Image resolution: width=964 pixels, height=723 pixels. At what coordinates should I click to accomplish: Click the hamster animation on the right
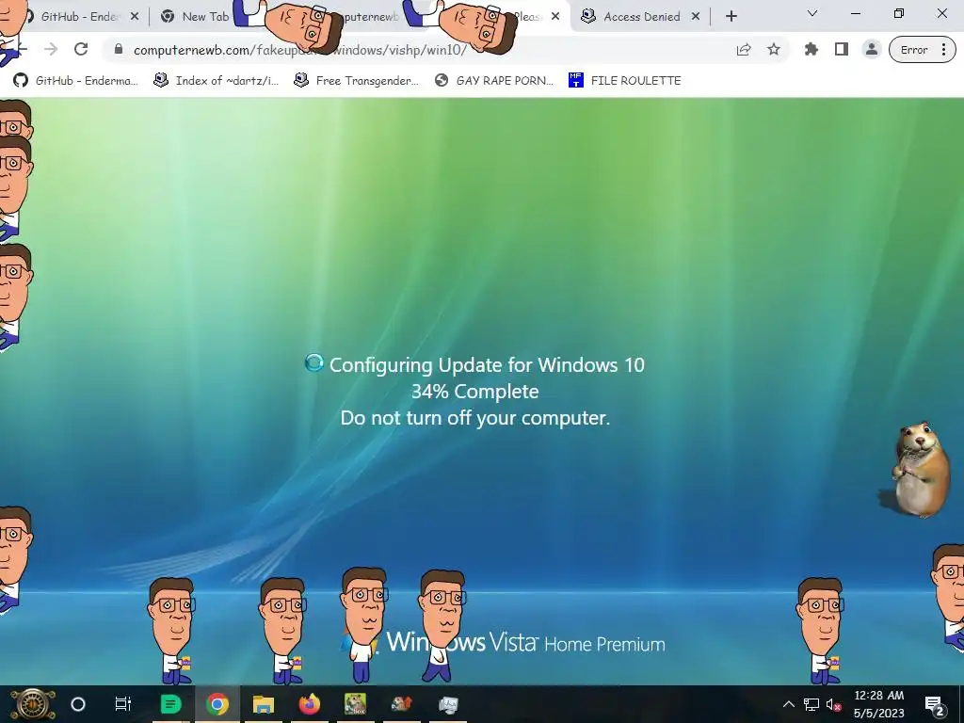pos(915,469)
